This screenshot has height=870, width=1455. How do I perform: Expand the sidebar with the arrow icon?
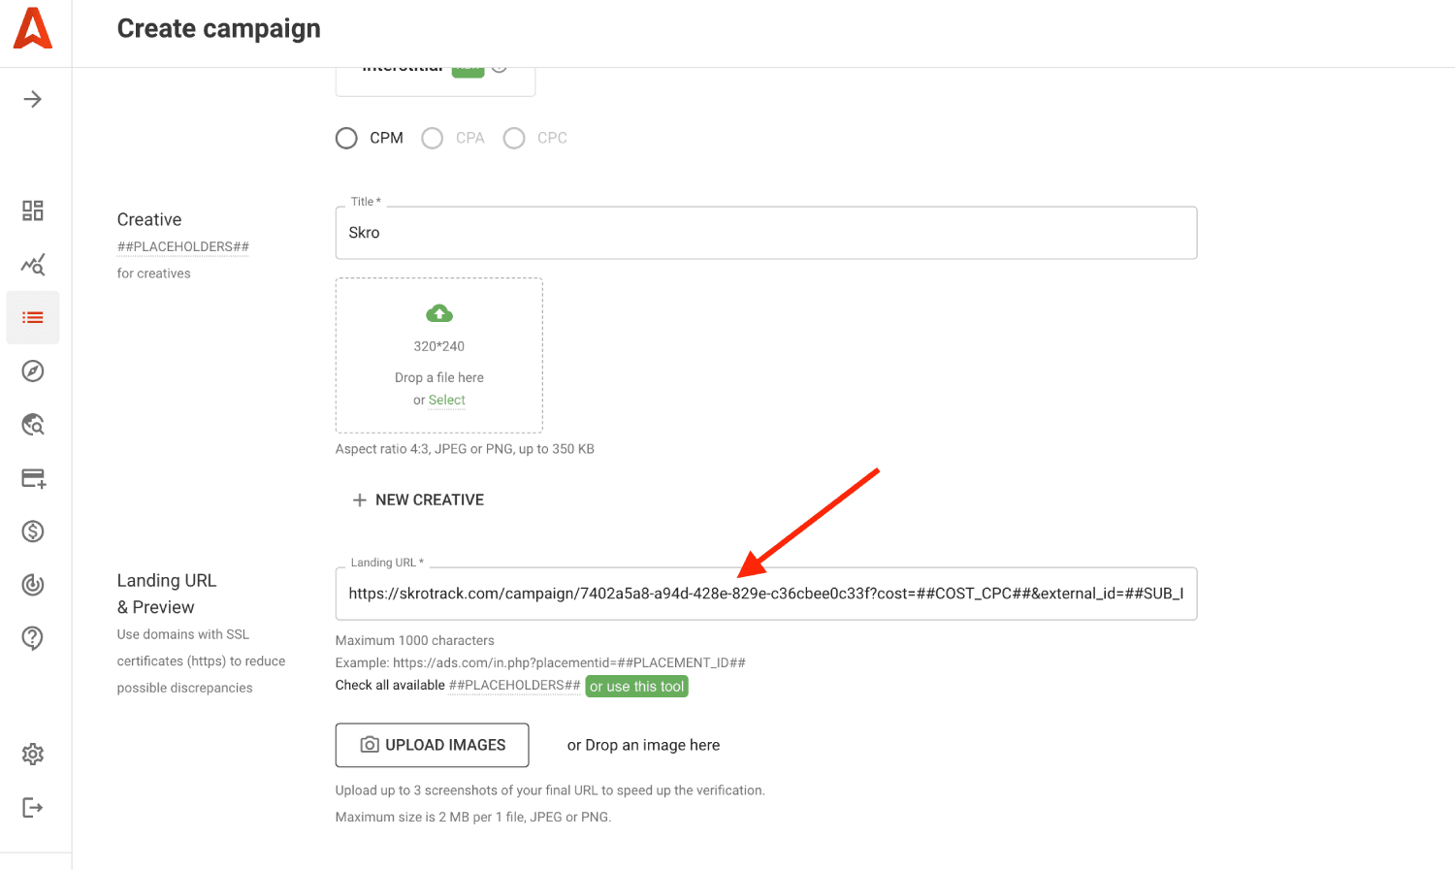tap(33, 99)
